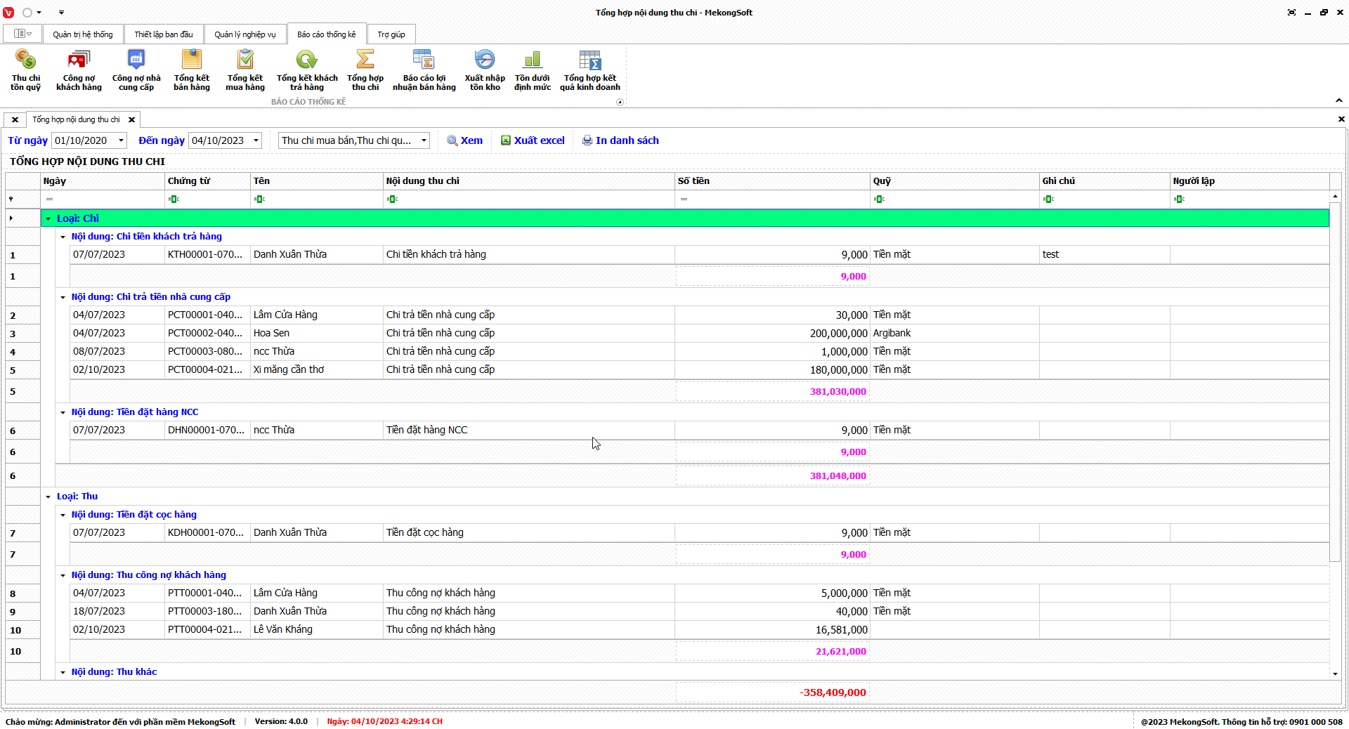The height and width of the screenshot is (729, 1349).
Task: Open Tổng hợp kết quả kinh doanh
Action: 589,70
